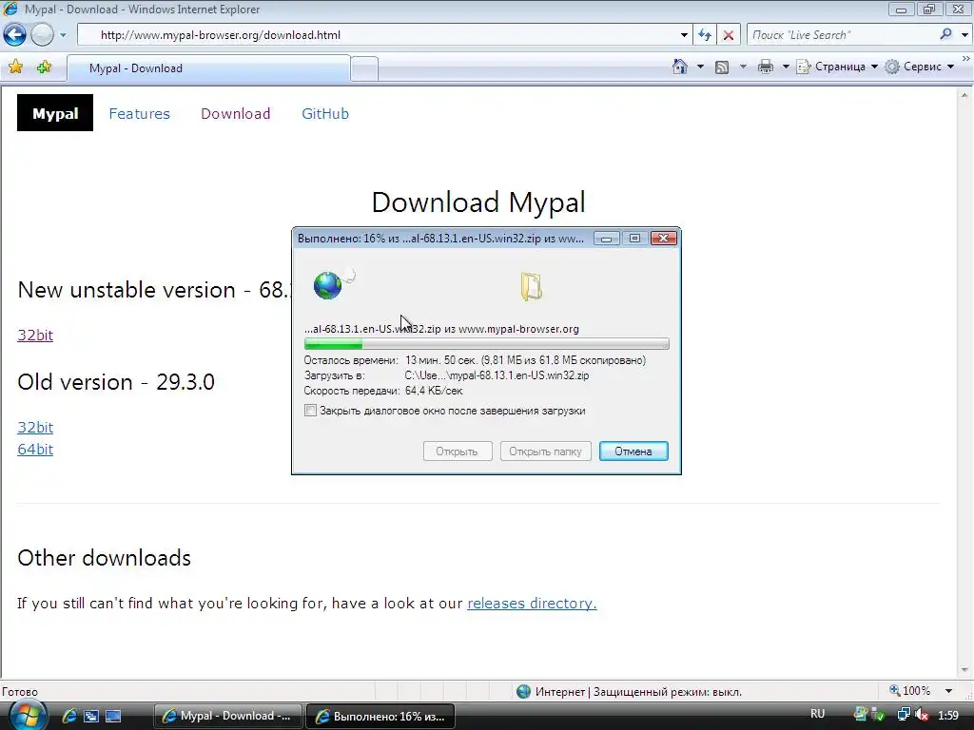Toggle close dialog after download checkbox
Viewport: 974px width, 730px height.
click(x=311, y=411)
